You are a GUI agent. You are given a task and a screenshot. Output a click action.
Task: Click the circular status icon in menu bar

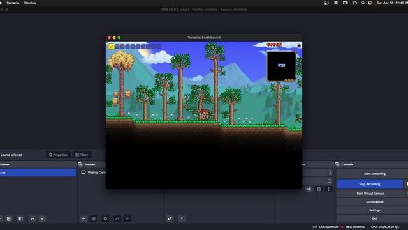[326, 3]
